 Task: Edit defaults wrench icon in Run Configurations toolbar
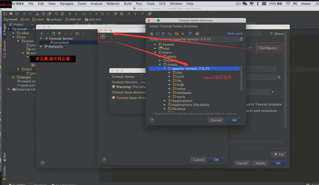[60, 33]
